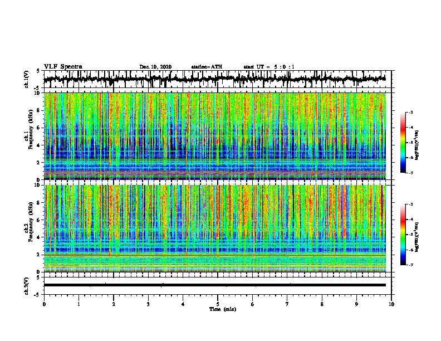Click the ch.2 frequency tick label "2"
Image resolution: width=441 pixels, height=341 pixels.
point(39,255)
